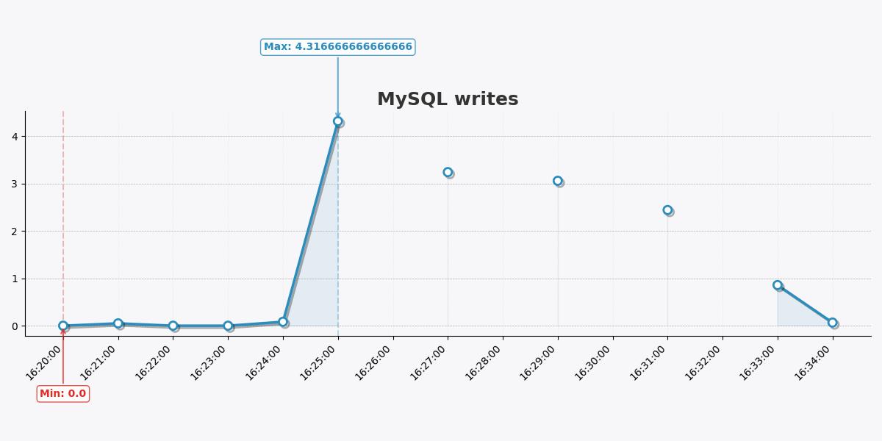Image resolution: width=882 pixels, height=441 pixels.
Task: Select the data point at 16:21:00
Action: pos(118,323)
